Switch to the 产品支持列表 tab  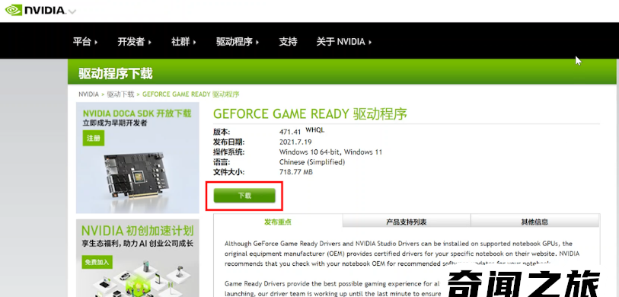(x=407, y=222)
